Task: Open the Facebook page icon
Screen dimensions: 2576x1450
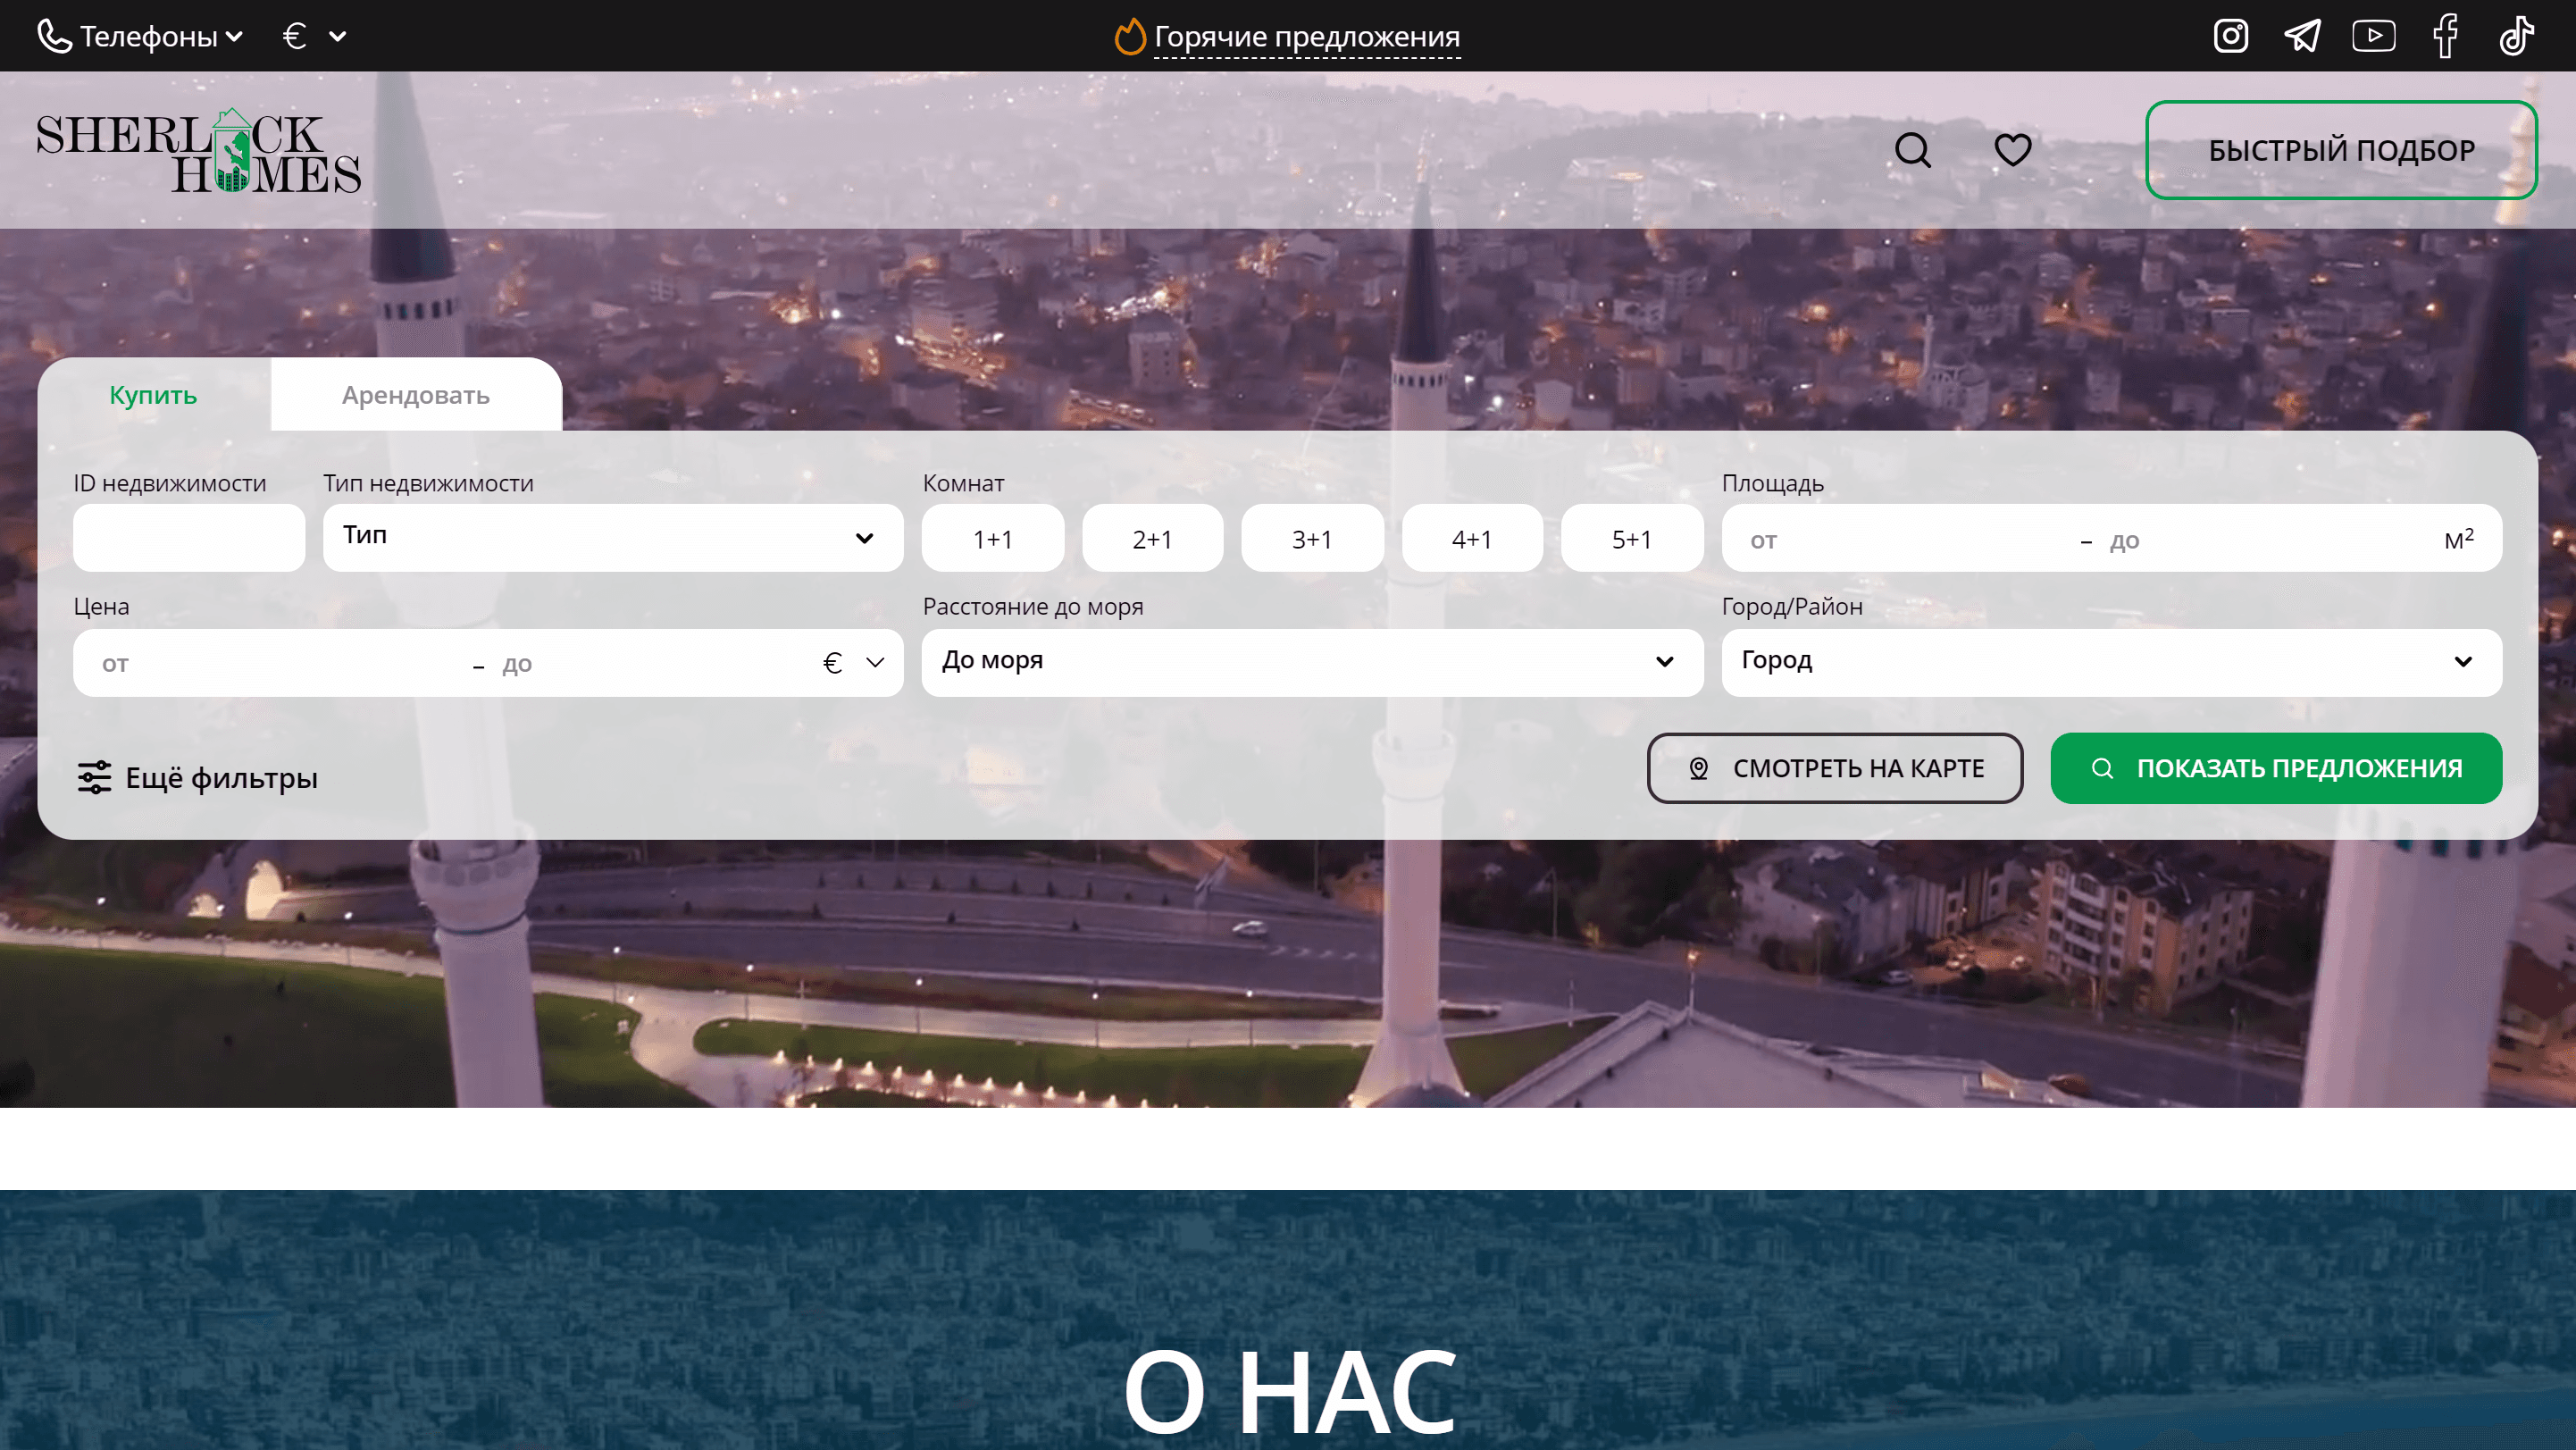Action: 2445,36
